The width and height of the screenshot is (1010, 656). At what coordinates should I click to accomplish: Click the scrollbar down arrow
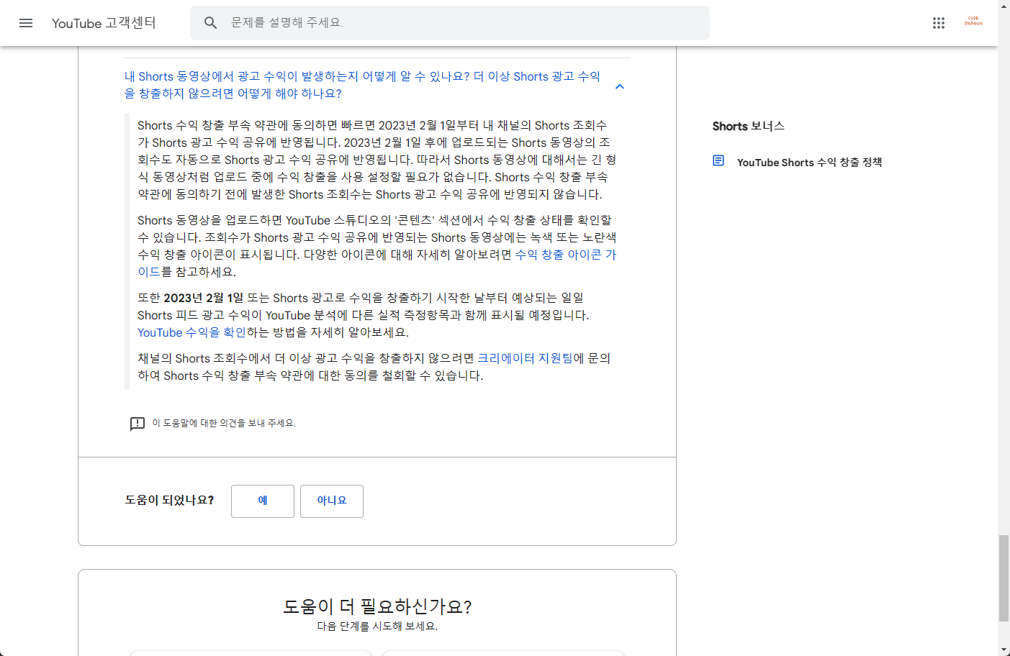(x=1004, y=650)
